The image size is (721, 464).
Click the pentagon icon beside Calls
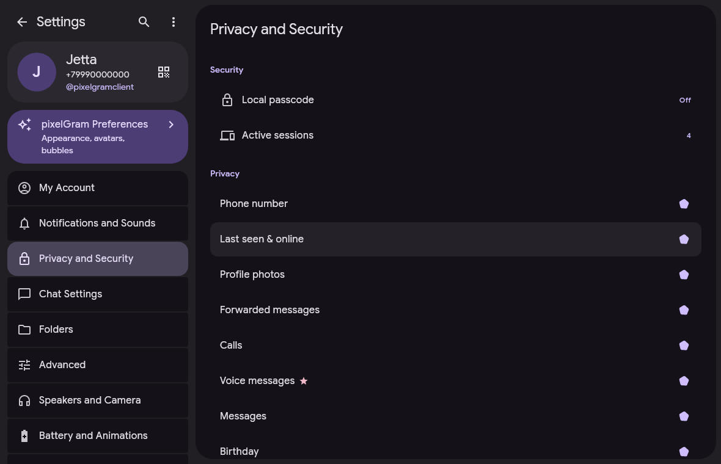(x=684, y=346)
